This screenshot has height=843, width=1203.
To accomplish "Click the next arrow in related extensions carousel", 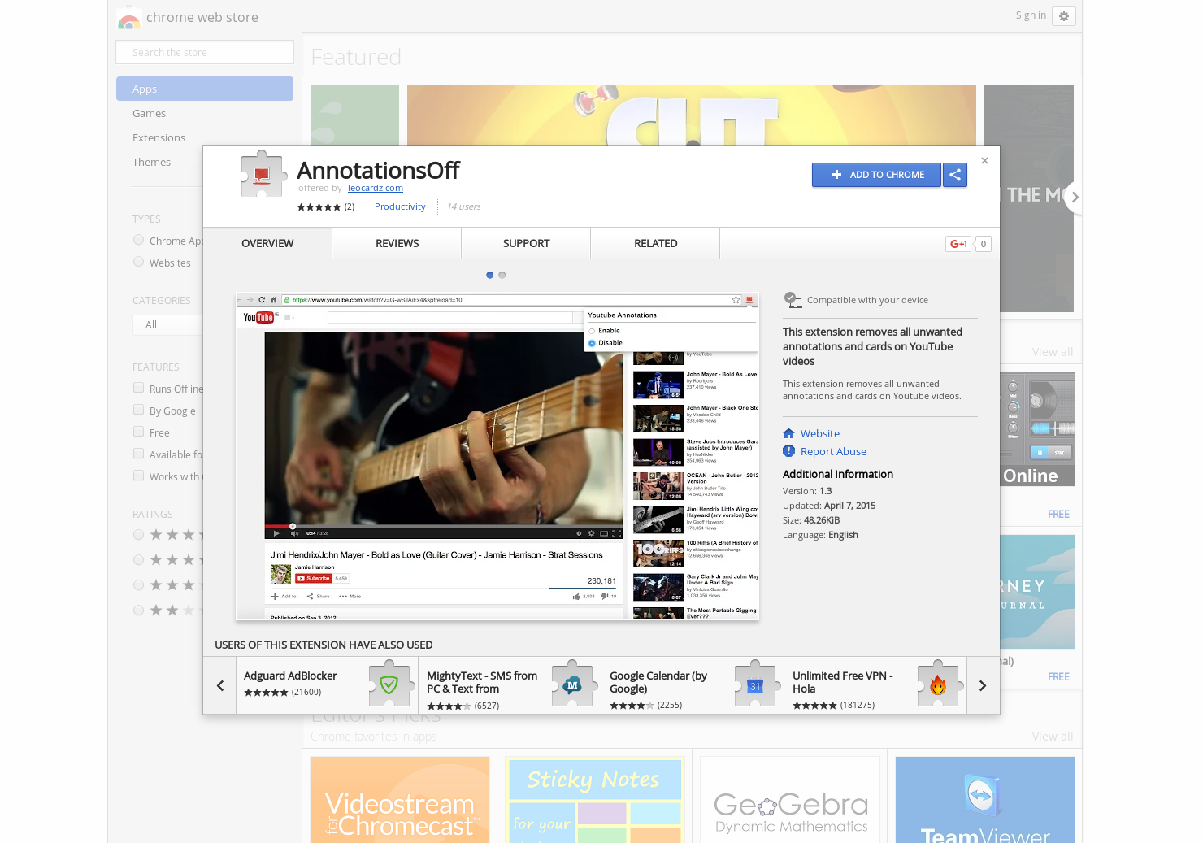I will coord(982,684).
